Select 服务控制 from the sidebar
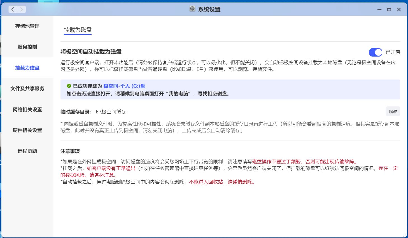 pos(27,47)
